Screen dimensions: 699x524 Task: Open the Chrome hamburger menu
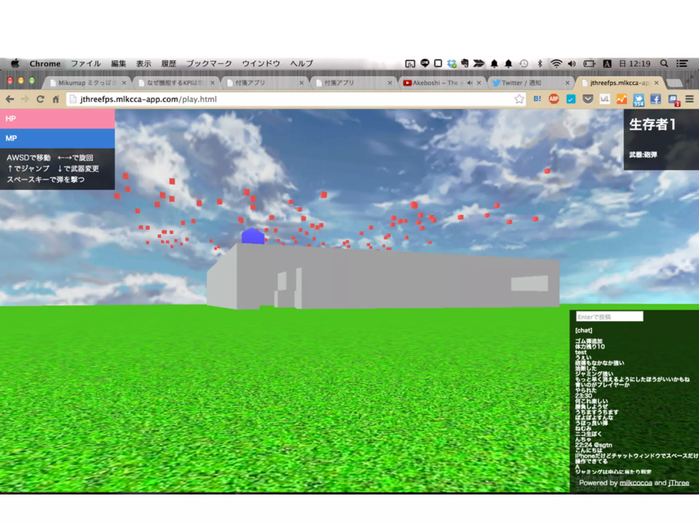(689, 99)
